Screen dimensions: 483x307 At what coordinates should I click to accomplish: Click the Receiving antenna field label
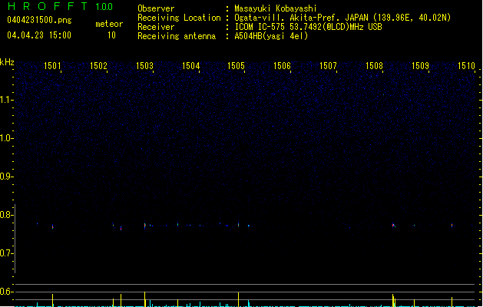click(x=177, y=36)
